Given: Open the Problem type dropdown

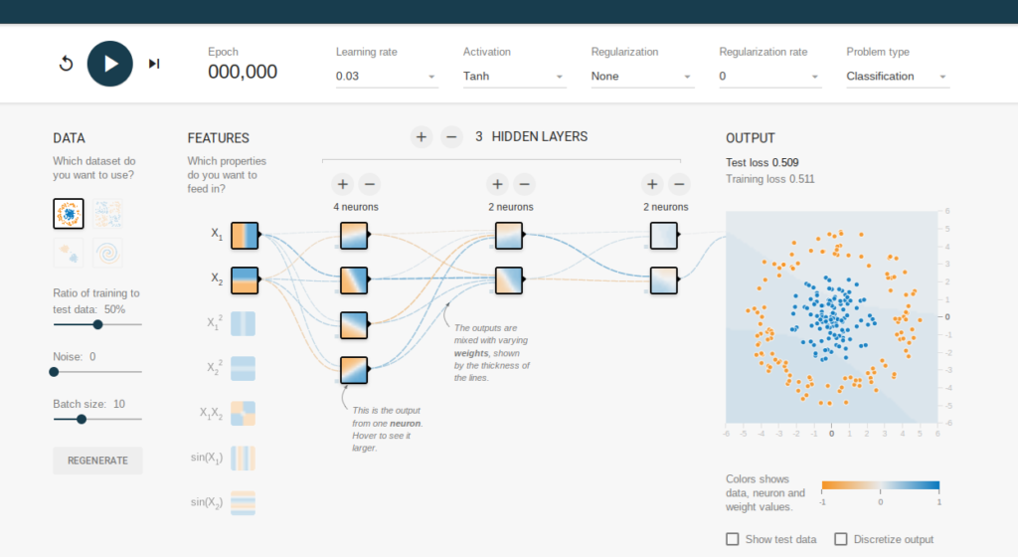Looking at the screenshot, I should point(897,77).
